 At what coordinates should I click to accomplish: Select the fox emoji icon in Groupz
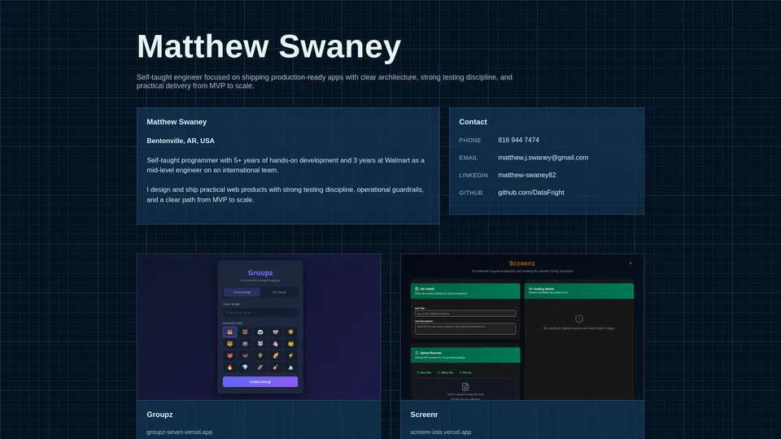click(229, 332)
